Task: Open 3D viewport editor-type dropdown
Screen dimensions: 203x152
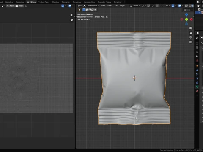Action: pos(80,6)
